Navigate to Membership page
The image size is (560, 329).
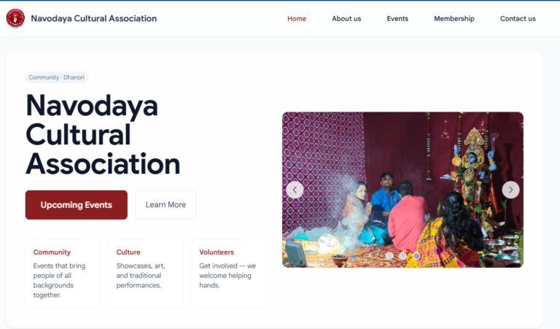click(454, 18)
